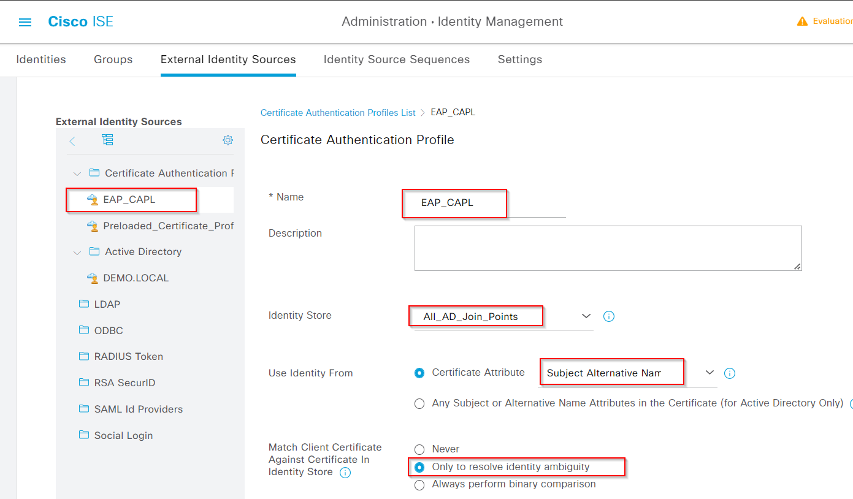Select Any Subject or Alternative Name Attributes radio
Viewport: 853px width, 499px height.
[419, 403]
